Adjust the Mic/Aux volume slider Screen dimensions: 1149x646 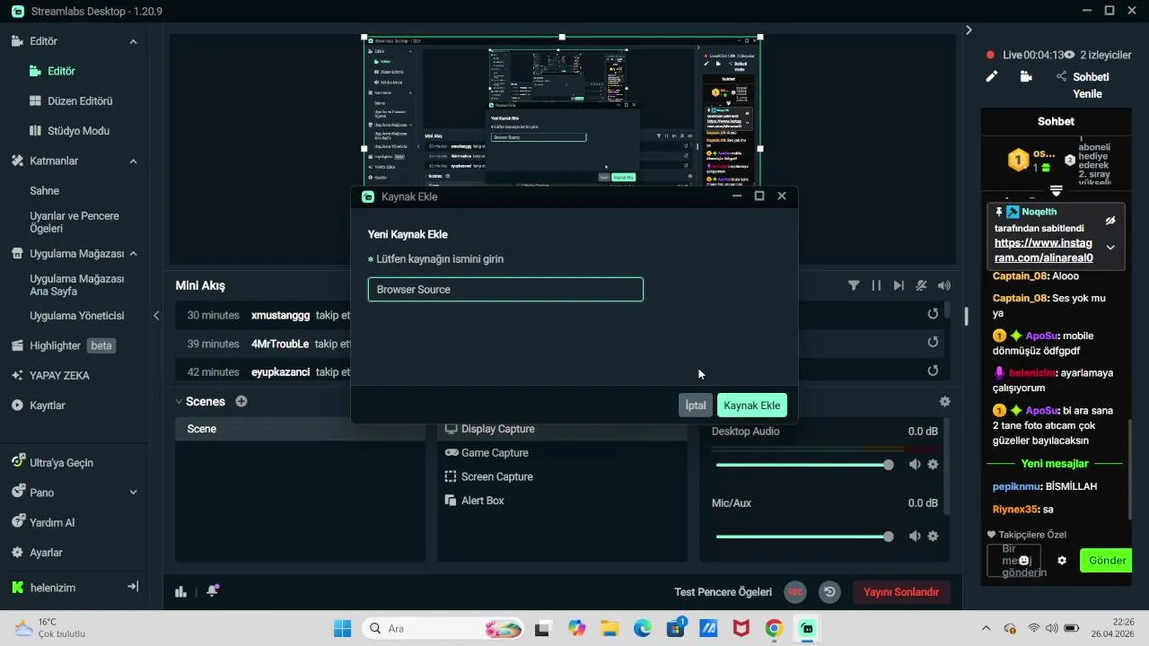tap(803, 537)
